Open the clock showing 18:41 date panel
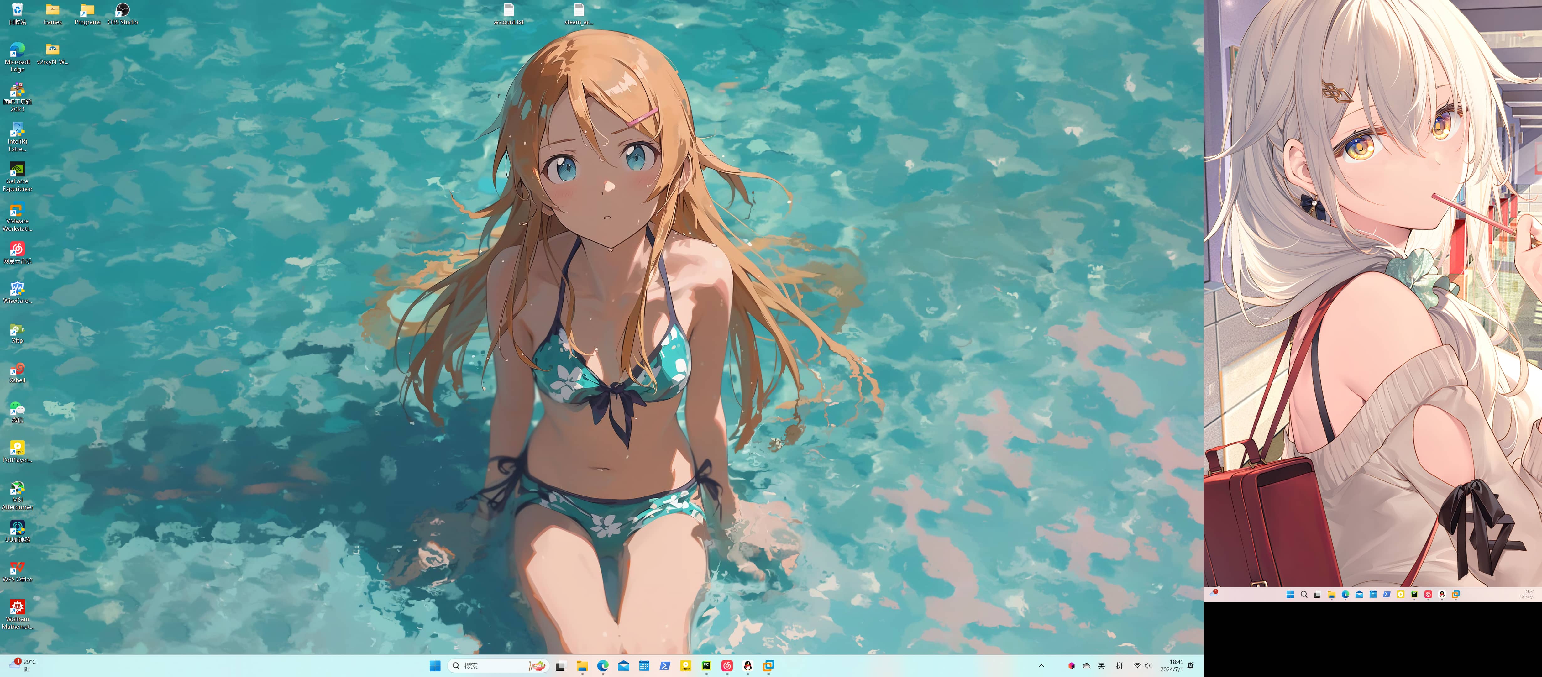This screenshot has height=677, width=1542. pos(1172,666)
